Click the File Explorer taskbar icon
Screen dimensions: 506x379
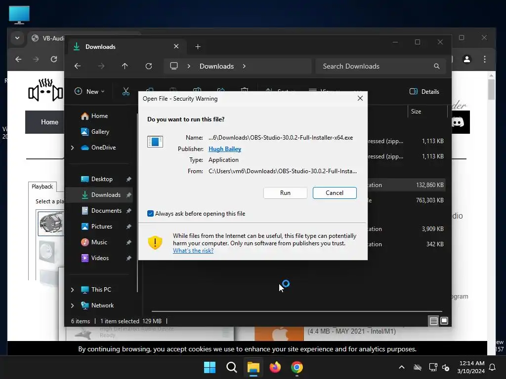(253, 367)
